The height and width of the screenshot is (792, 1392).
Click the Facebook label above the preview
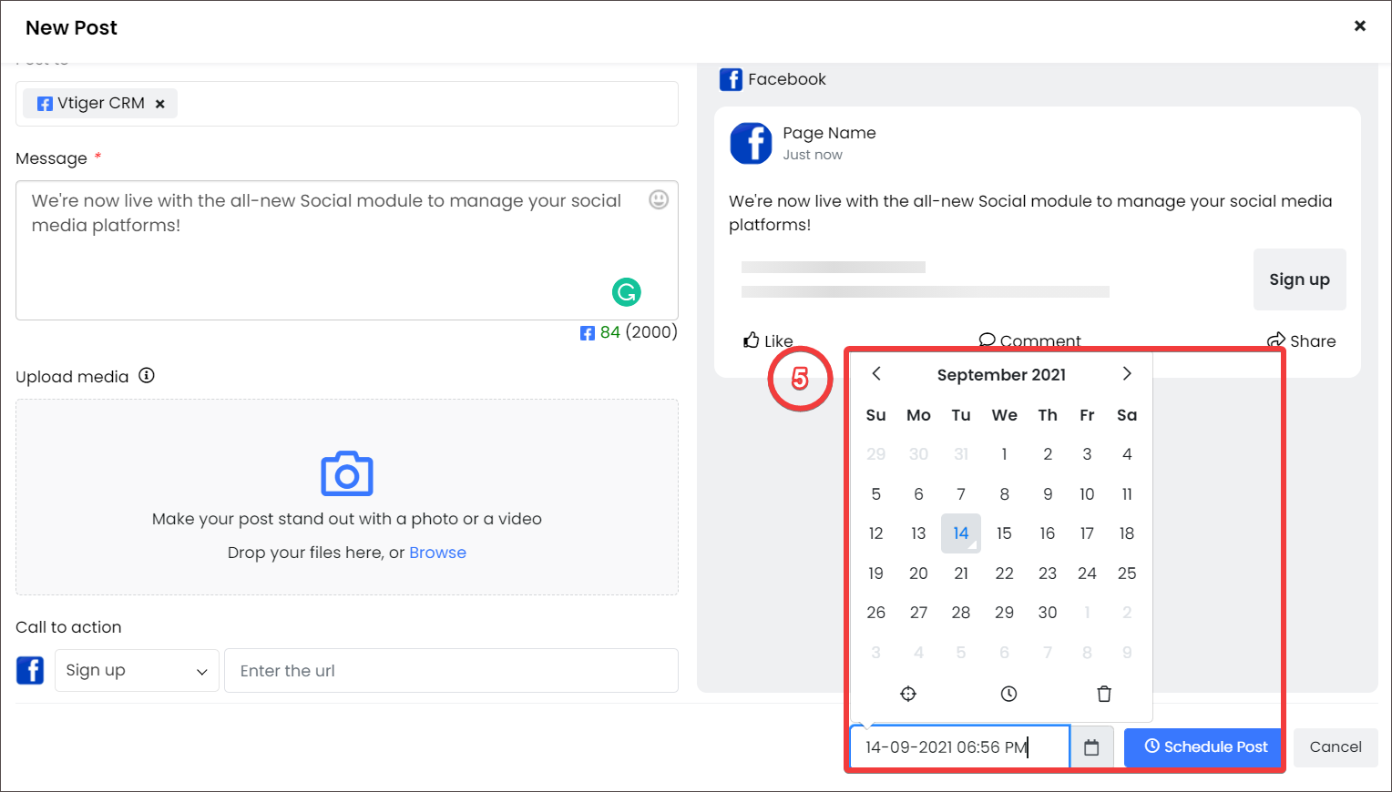[x=786, y=79]
